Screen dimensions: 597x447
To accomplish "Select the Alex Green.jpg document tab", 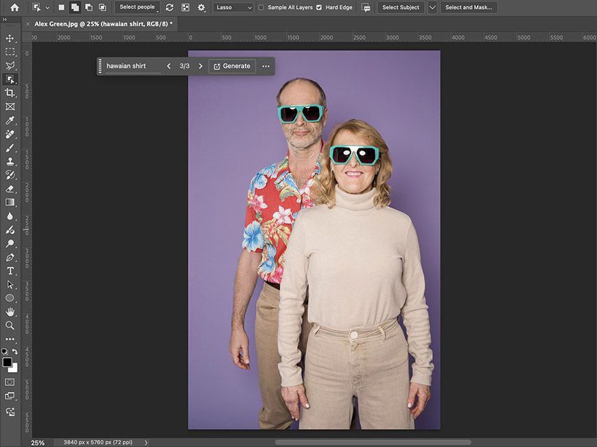I will pos(103,24).
